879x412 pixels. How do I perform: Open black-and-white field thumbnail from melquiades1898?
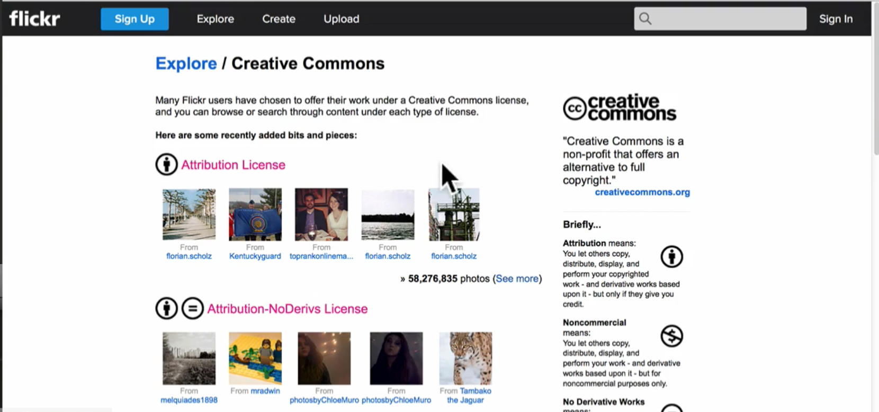pyautogui.click(x=189, y=358)
